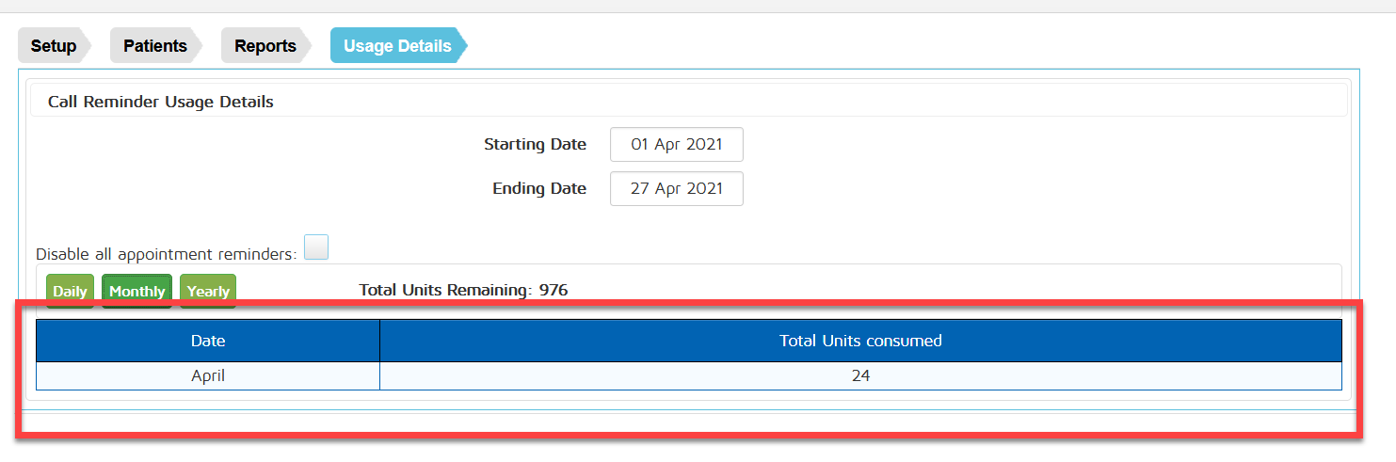This screenshot has width=1396, height=462.
Task: Show Daily usage breakdown
Action: click(70, 291)
